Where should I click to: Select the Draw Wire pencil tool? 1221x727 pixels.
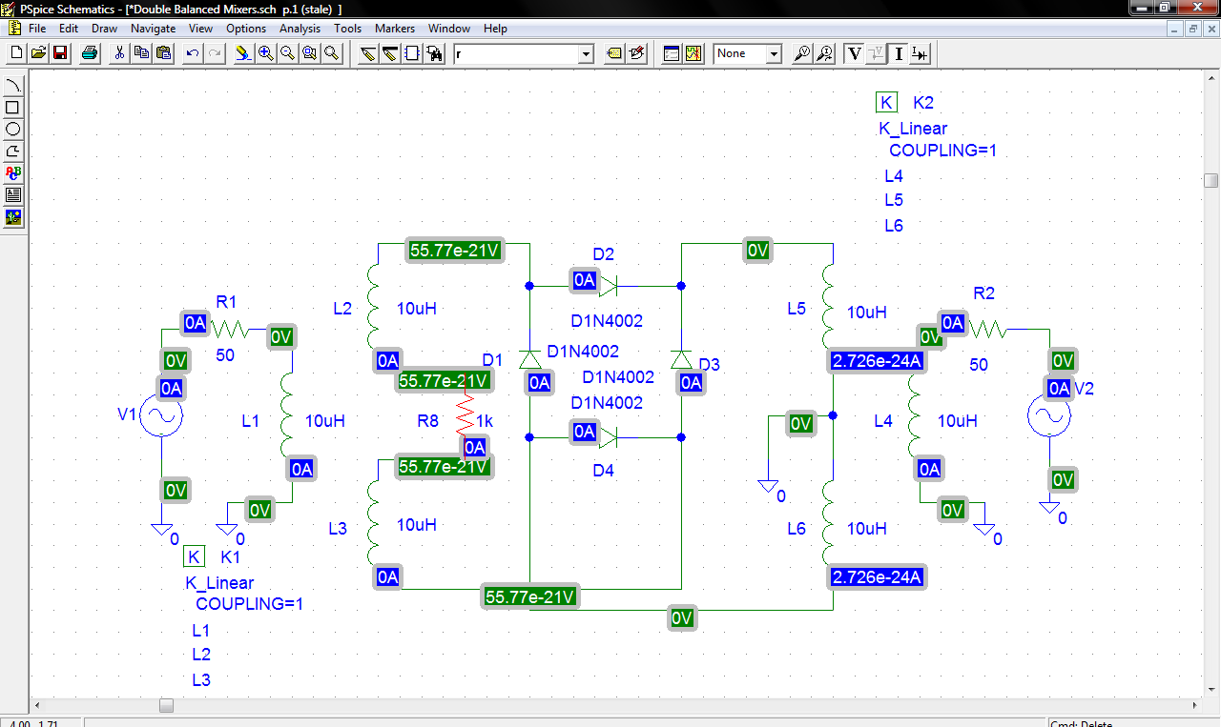point(368,53)
